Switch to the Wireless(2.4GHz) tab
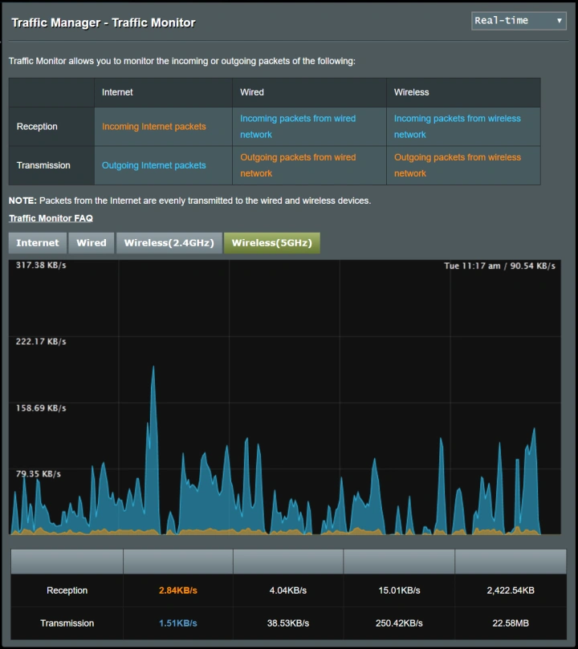Image resolution: width=578 pixels, height=649 pixels. [x=169, y=243]
